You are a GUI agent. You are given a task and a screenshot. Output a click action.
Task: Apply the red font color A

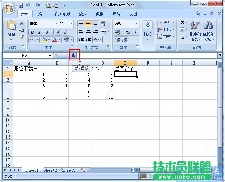[55, 40]
